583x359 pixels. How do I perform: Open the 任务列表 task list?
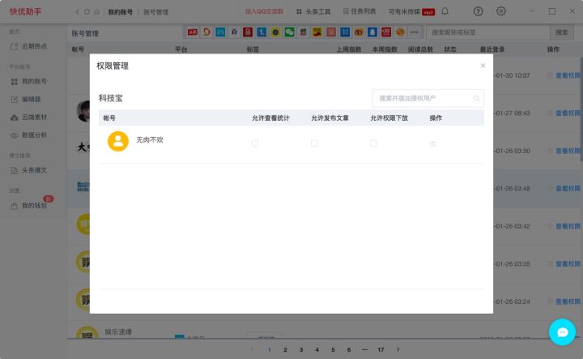360,11
